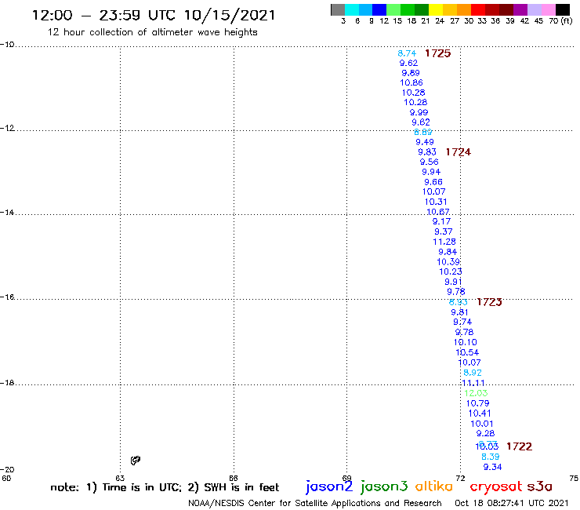Click the wave height value '10.01'
Screen dimensions: 580x510
481,424
